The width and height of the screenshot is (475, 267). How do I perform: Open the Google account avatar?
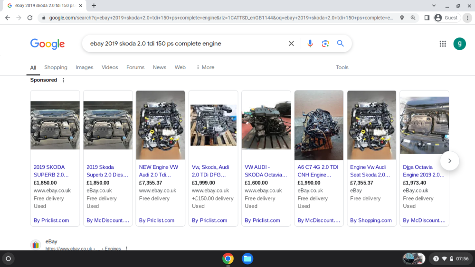point(459,44)
